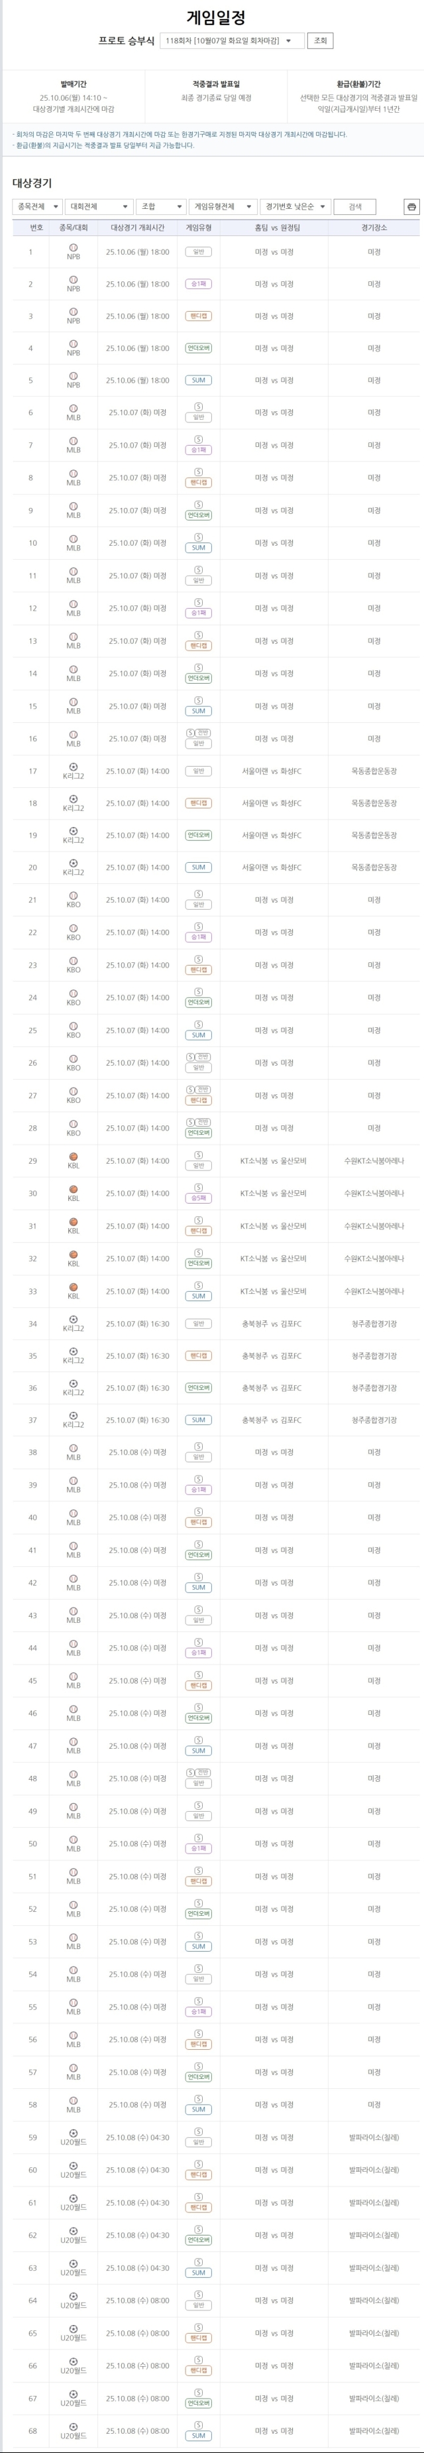The image size is (424, 2453).
Task: Click the SUM badge in match 20
Action: (x=199, y=867)
